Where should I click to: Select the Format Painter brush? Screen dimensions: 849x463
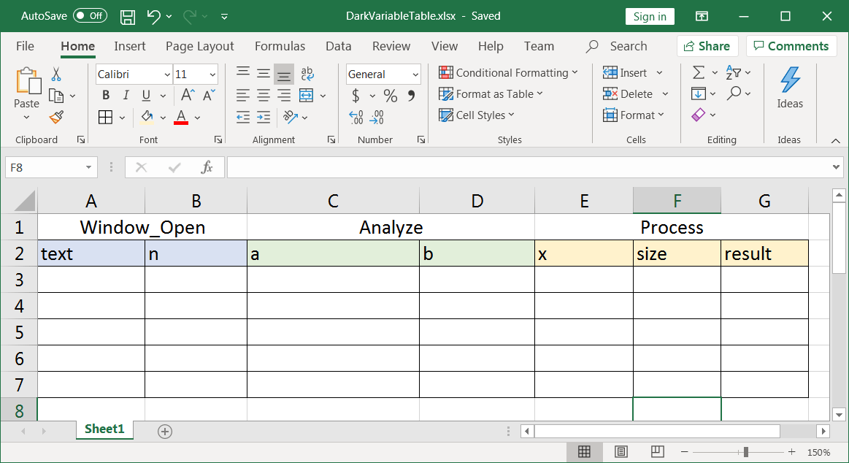click(x=56, y=117)
